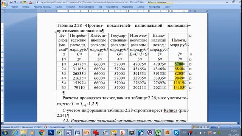
Task: Open Yandex from taskbar
Action: [x=123, y=133]
